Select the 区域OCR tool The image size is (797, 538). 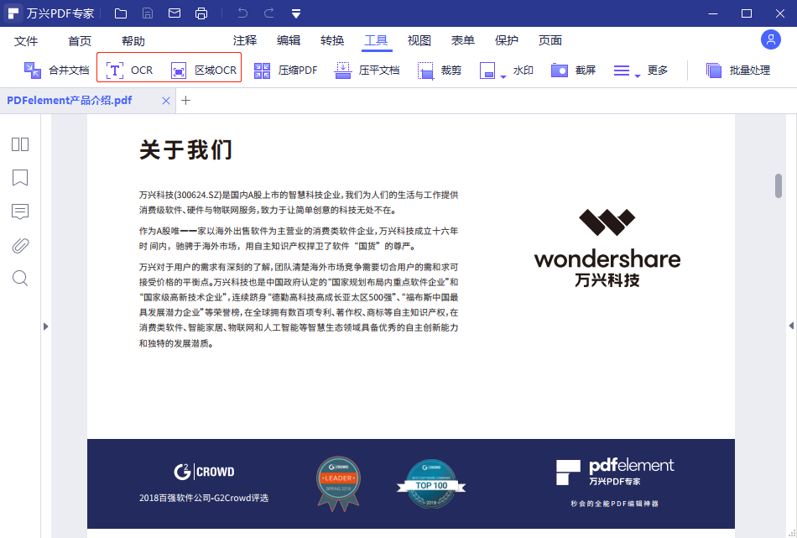tap(204, 71)
